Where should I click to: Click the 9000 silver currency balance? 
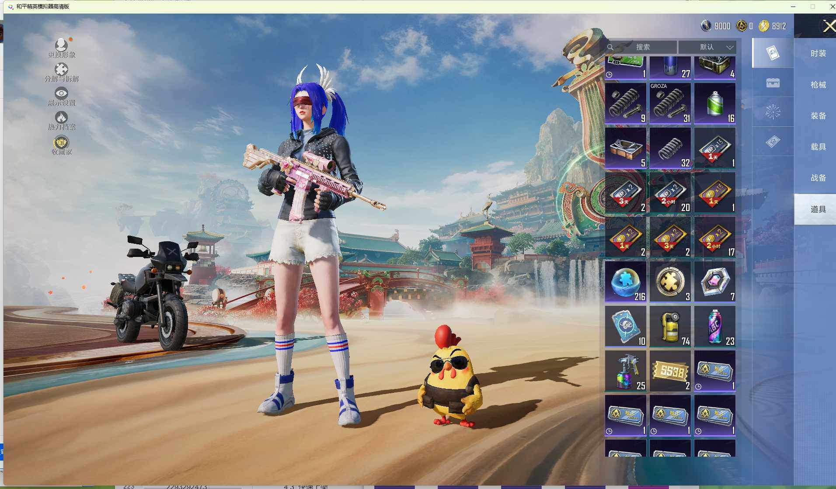[x=716, y=26]
